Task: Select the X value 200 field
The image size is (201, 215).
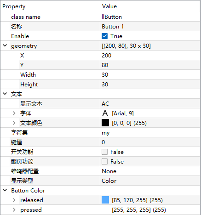Action: click(150, 56)
